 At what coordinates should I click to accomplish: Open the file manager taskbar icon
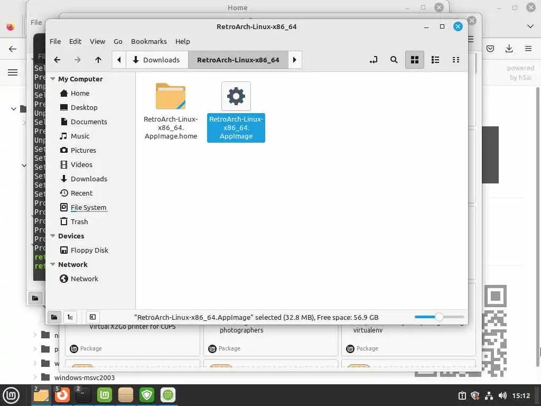41,395
